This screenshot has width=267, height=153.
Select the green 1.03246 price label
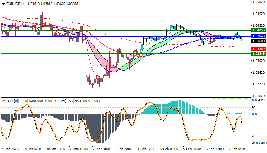[258, 54]
